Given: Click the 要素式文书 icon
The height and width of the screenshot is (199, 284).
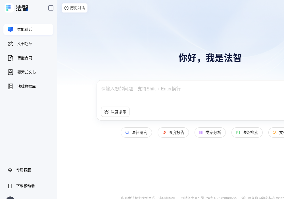Looking at the screenshot, I should tap(11, 72).
